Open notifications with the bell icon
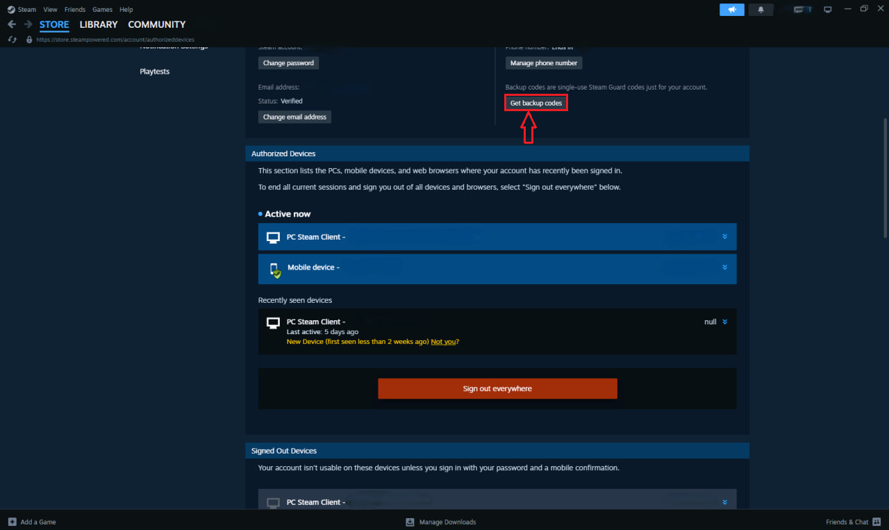Viewport: 889px width, 530px height. coord(761,10)
